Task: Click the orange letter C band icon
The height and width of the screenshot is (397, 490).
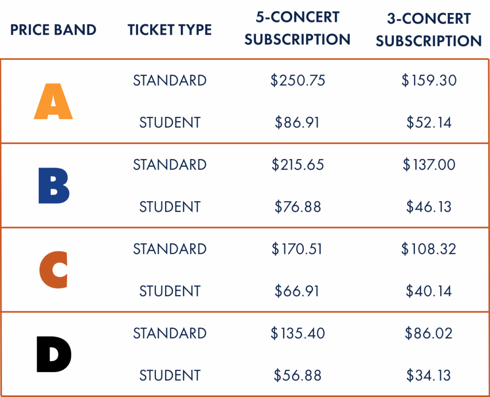Action: pos(53,270)
